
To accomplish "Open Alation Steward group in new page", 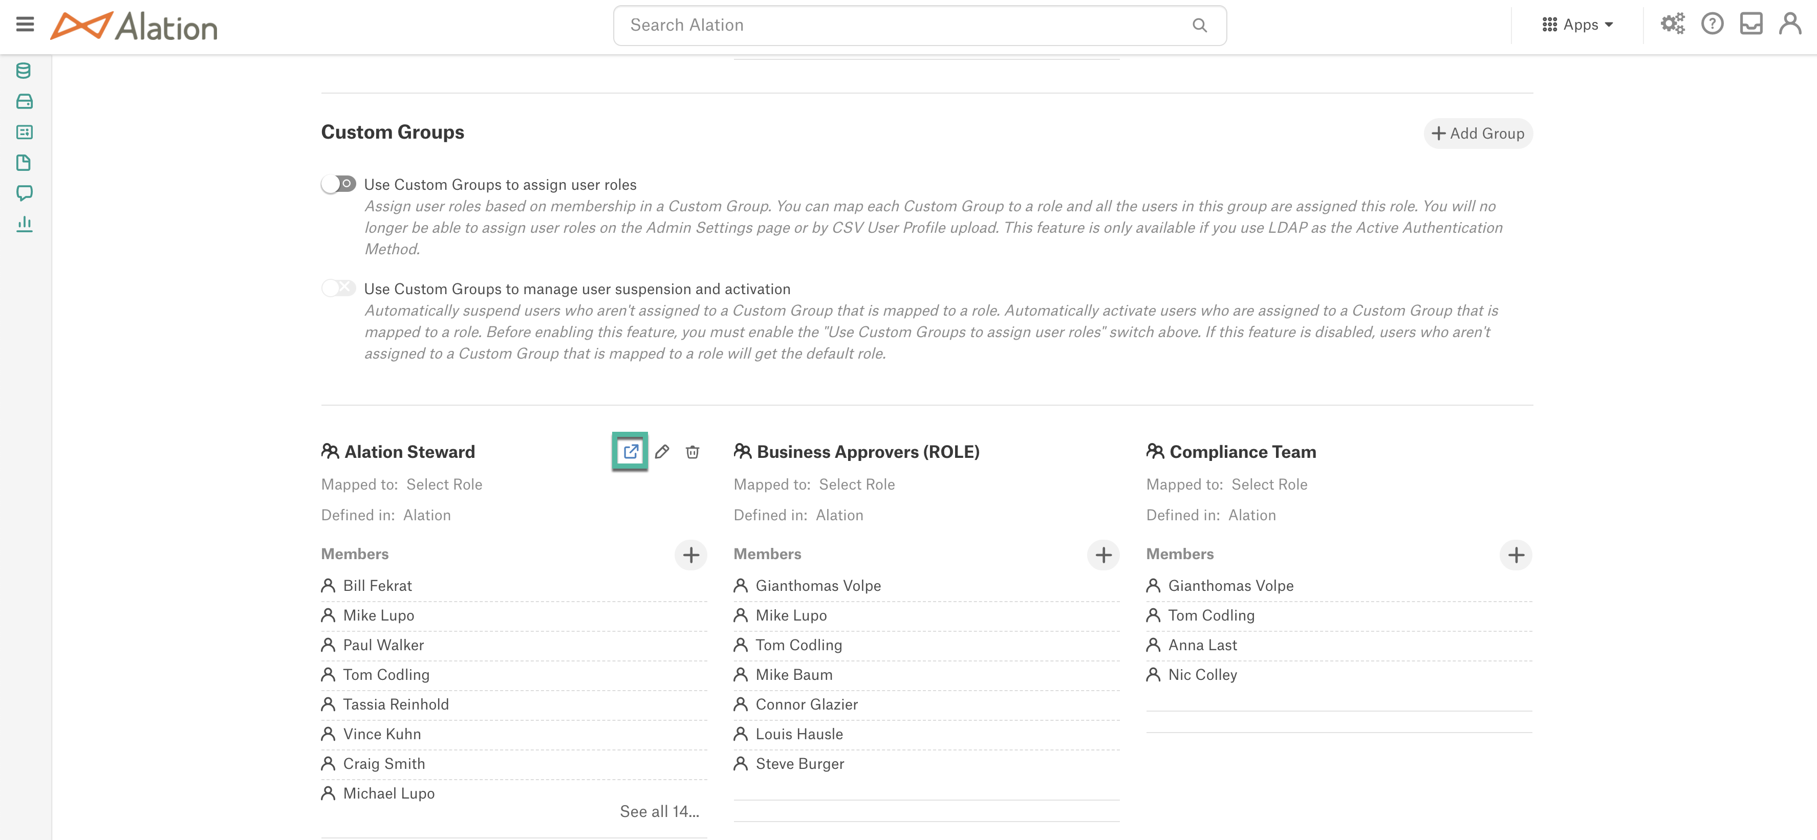I will tap(630, 451).
